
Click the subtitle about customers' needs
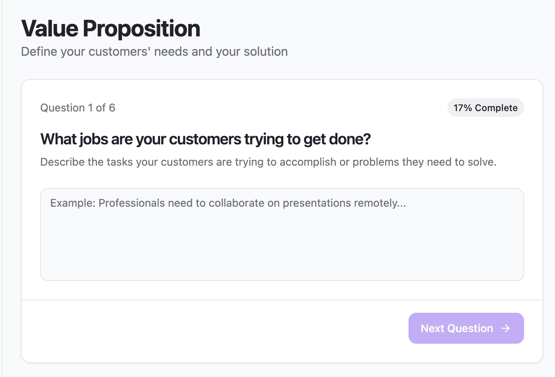[x=154, y=51]
